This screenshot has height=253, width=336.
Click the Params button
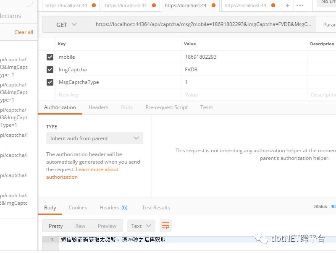coord(326,25)
